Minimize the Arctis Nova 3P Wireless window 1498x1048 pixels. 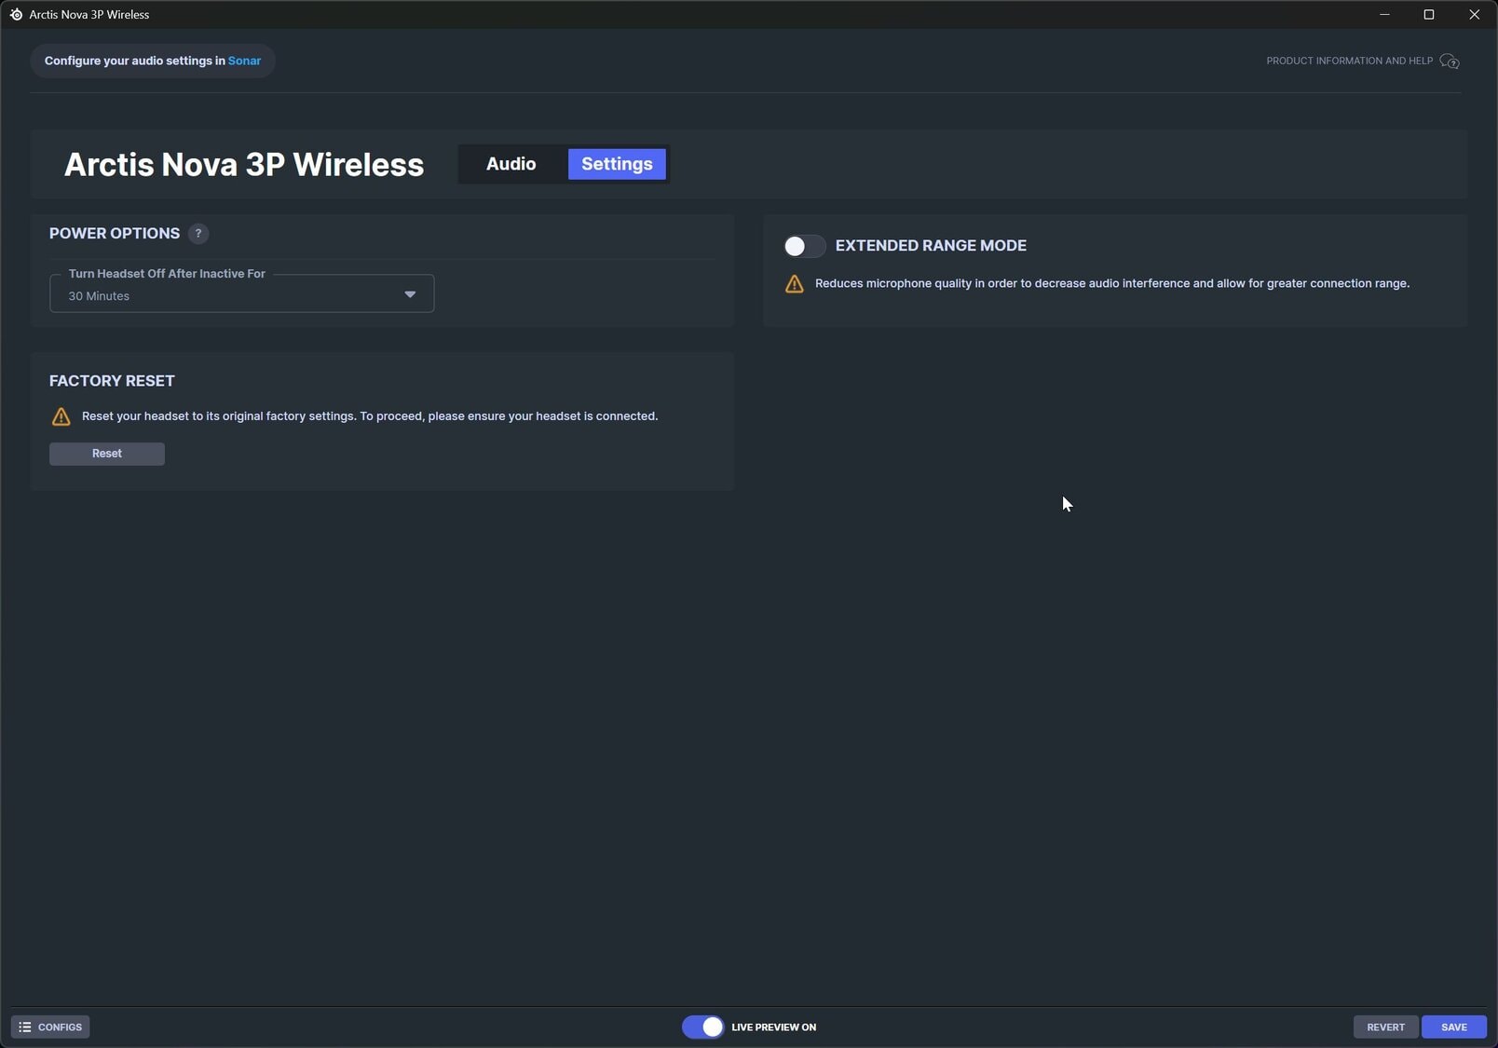pyautogui.click(x=1384, y=14)
